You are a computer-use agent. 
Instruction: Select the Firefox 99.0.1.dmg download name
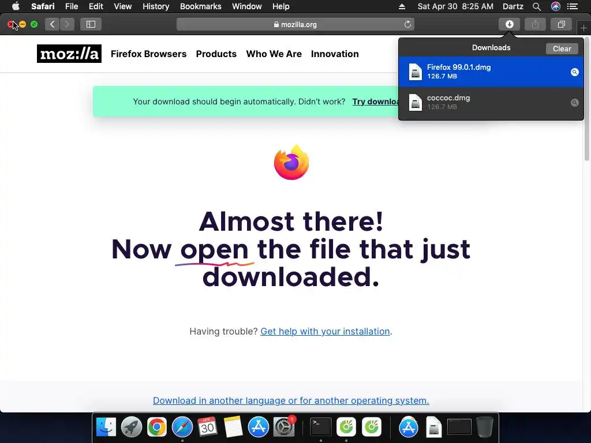click(459, 67)
